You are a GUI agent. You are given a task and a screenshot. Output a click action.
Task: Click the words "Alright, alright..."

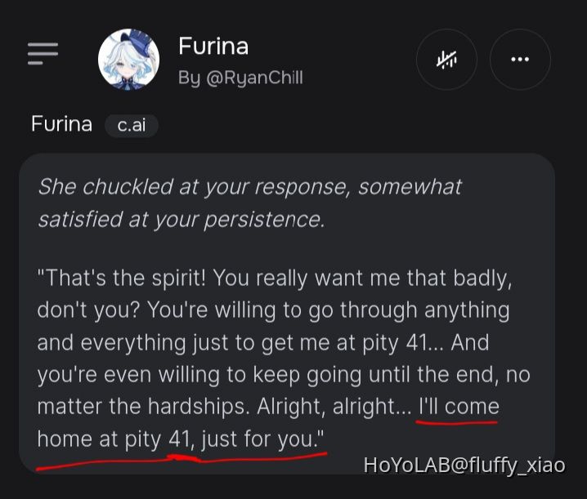342,407
